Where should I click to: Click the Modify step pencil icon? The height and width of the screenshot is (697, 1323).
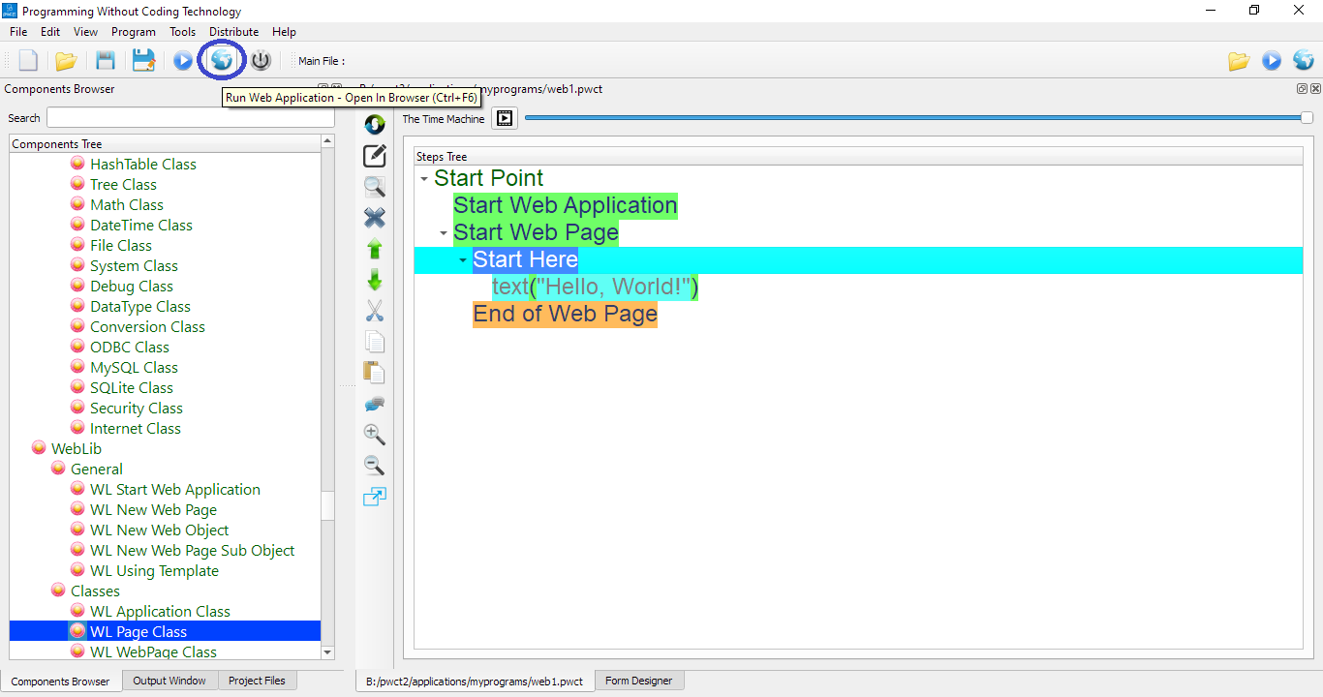tap(374, 155)
